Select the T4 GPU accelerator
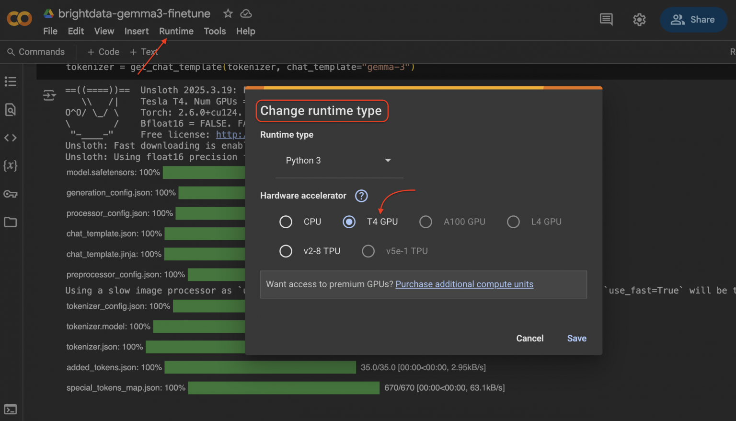736x421 pixels. (349, 222)
